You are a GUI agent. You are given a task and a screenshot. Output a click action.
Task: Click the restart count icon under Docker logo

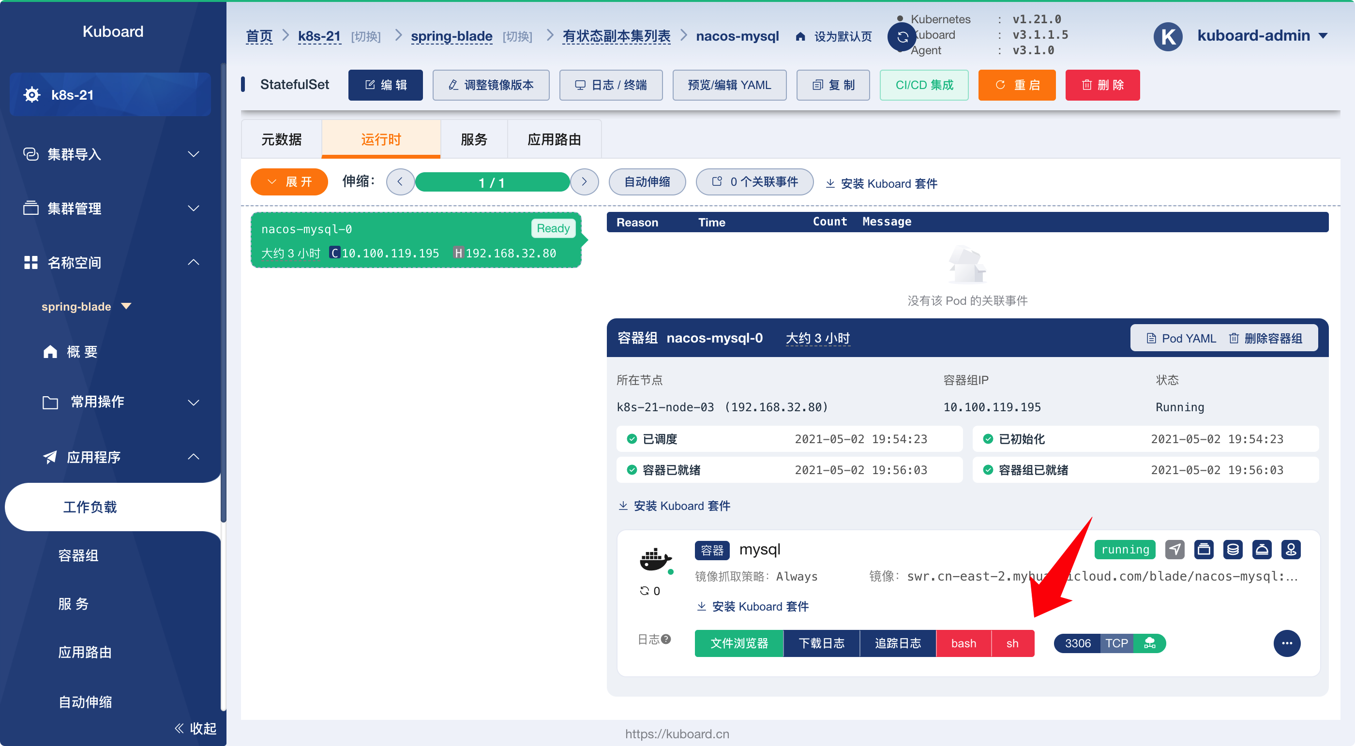(645, 590)
